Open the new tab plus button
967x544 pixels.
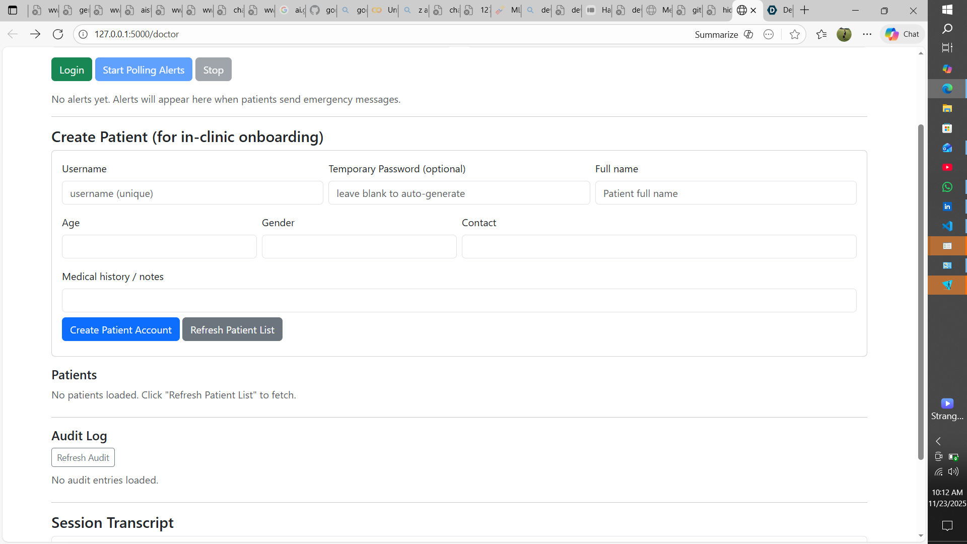[x=805, y=10]
